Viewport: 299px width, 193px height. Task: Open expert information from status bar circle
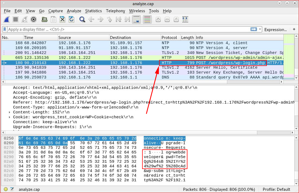tap(6, 189)
